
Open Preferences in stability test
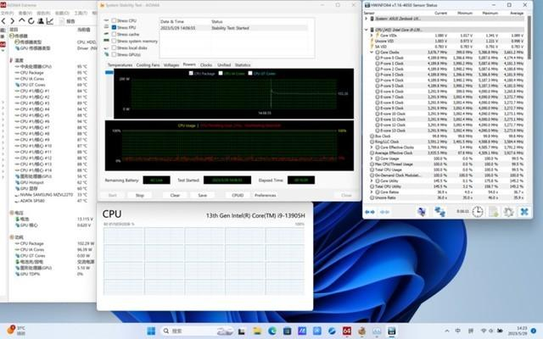[266, 196]
